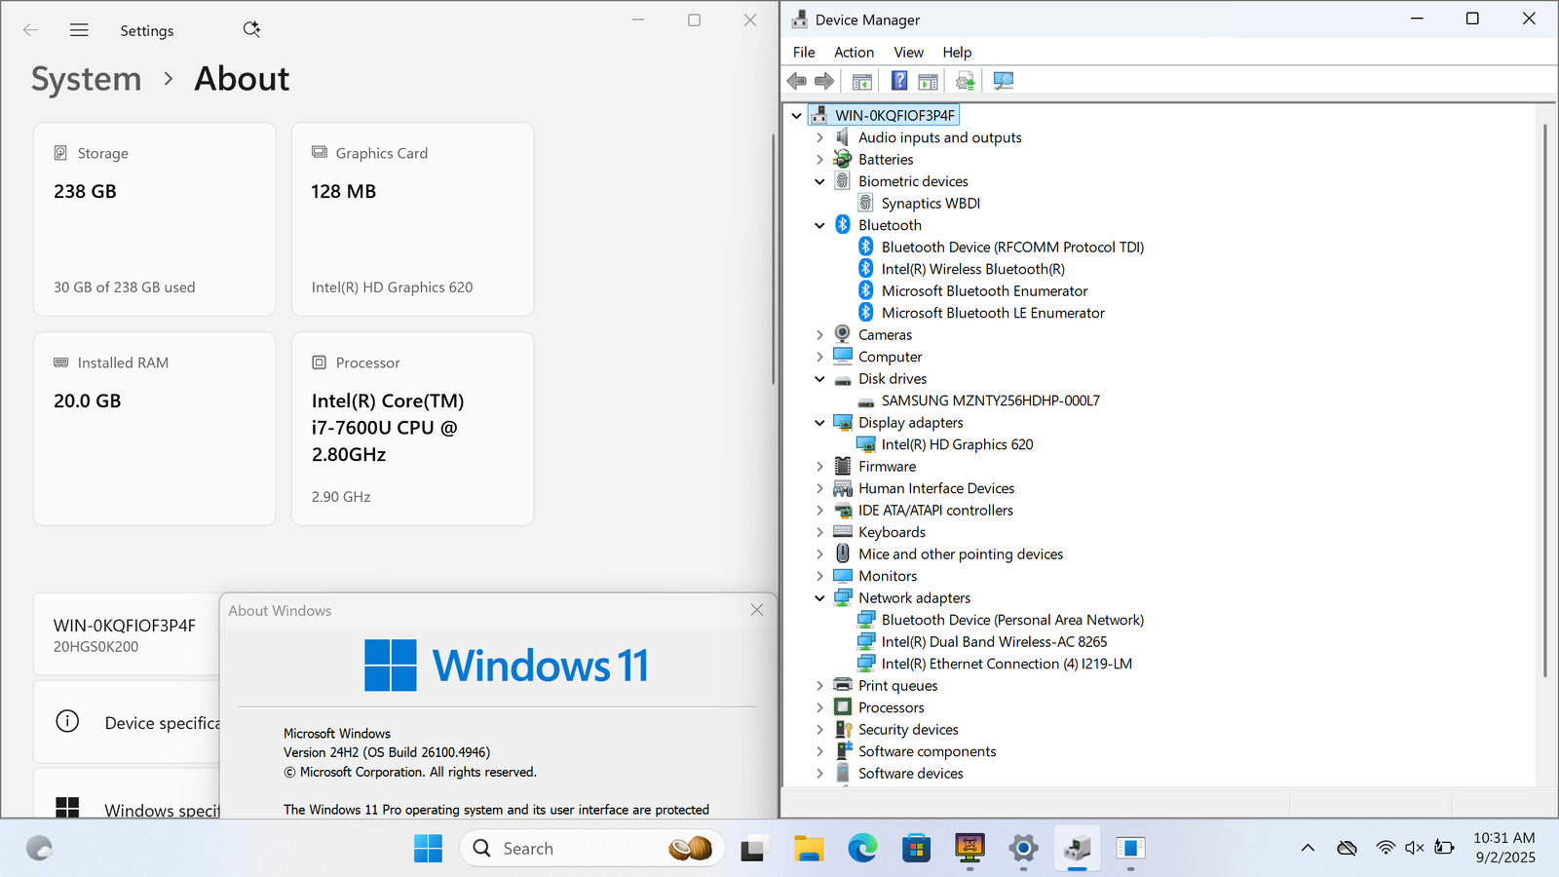Click the Back arrow in Device Manager toolbar

pyautogui.click(x=797, y=81)
